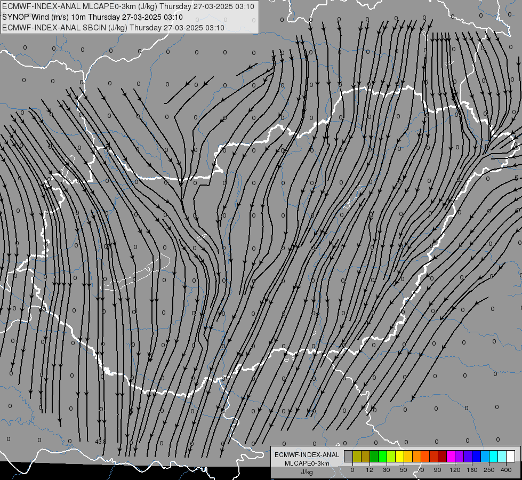This screenshot has width=522, height=480.
Task: Click the legend scale value 90
Action: point(437,470)
